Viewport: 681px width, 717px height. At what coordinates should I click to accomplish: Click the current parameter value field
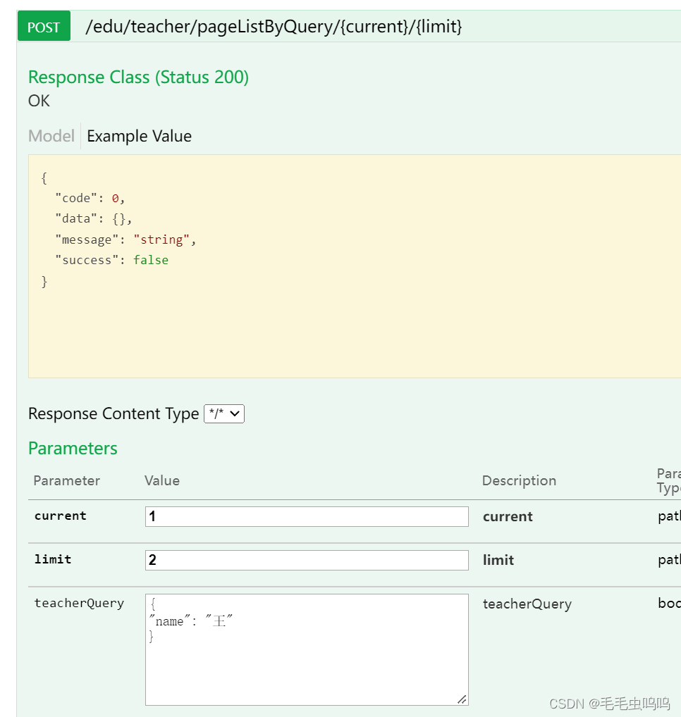[x=307, y=516]
